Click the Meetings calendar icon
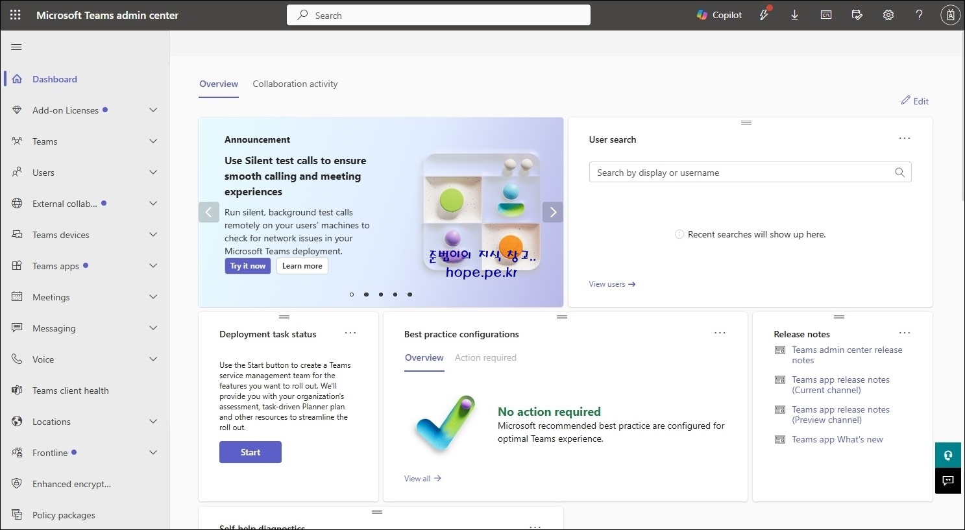The width and height of the screenshot is (965, 530). 17,297
